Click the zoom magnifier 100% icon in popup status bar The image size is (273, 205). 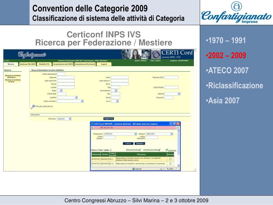167,169
